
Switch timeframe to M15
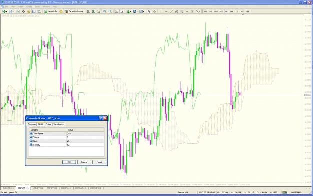point(216,12)
